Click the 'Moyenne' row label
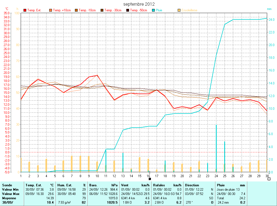This screenshot has height=206, width=277. pos(9,198)
